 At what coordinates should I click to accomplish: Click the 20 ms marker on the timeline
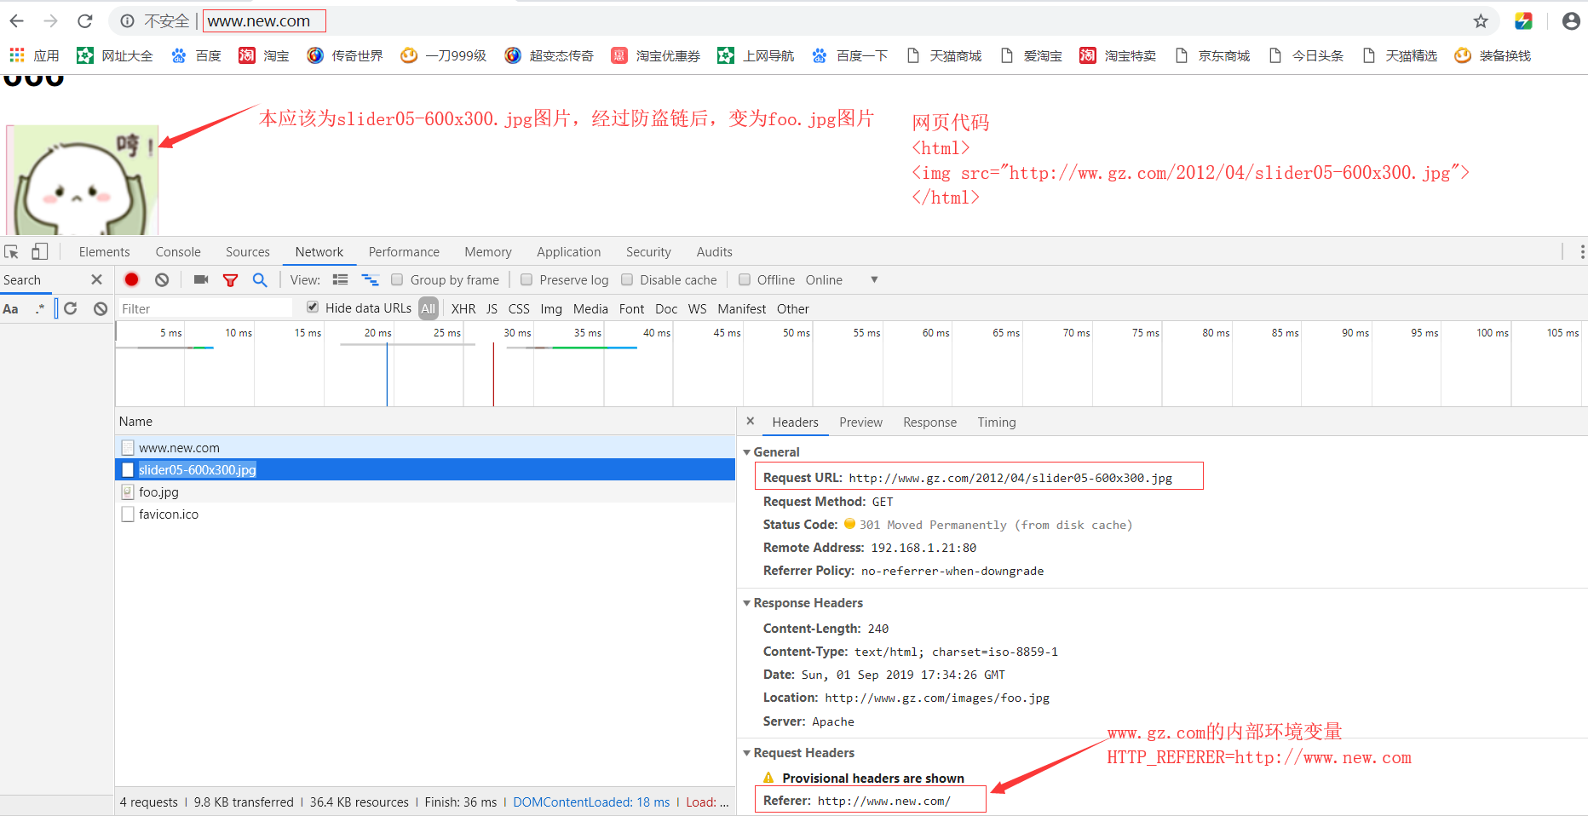[377, 333]
